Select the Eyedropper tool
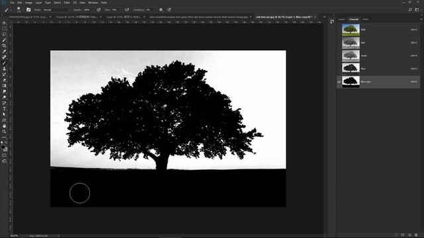Screen dimensions: 424x238 click(4, 52)
